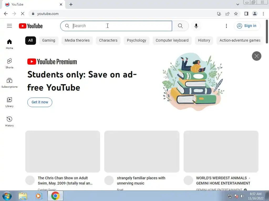Select the Gaming filter chip
The width and height of the screenshot is (269, 201).
point(49,41)
